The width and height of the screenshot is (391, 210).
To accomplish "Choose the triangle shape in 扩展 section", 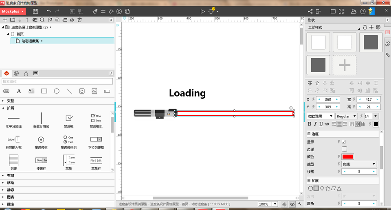I will coord(339,188).
